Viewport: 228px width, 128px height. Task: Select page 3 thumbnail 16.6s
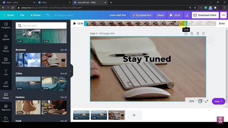pos(117,115)
